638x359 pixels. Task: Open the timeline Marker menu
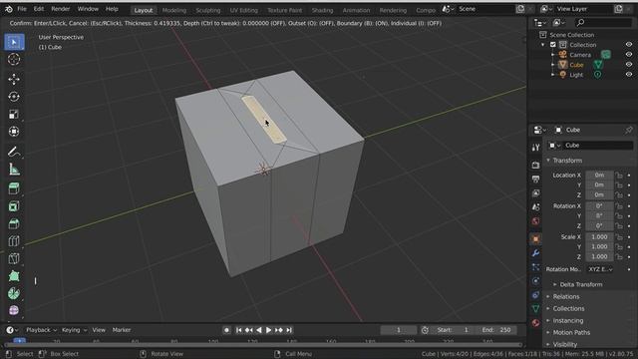coord(122,330)
